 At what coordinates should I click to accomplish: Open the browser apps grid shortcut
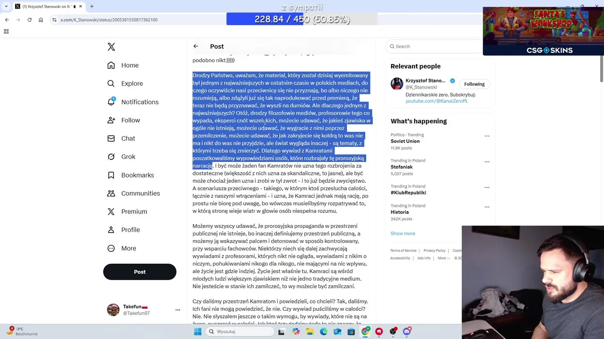6,32
